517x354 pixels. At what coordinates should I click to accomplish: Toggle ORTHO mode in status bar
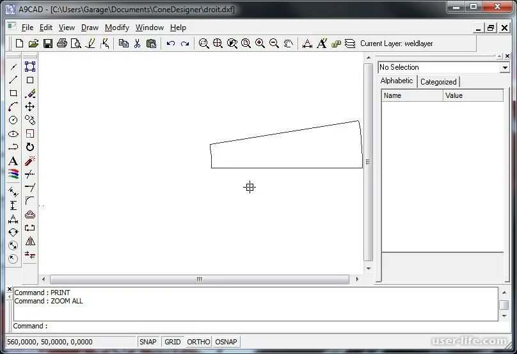pyautogui.click(x=198, y=342)
